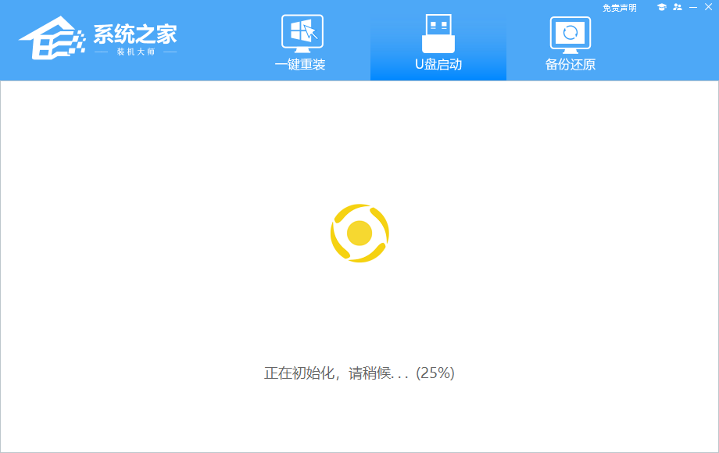This screenshot has height=453, width=719.
Task: Click the customer-group people icon top right
Action: pyautogui.click(x=678, y=7)
